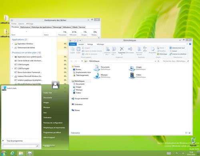Open Panneau de configuration from the Start menu
200x156 pixels.
53,123
